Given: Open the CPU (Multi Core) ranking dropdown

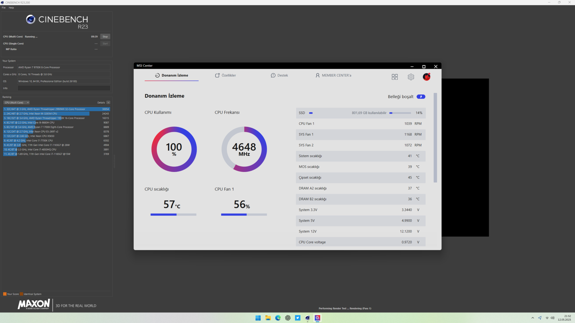Looking at the screenshot, I should (16, 103).
